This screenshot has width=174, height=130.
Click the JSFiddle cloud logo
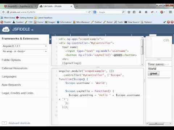[x=6, y=29]
